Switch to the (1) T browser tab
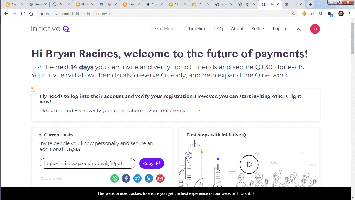Viewport: 355px width, 200px height. (x=247, y=4)
